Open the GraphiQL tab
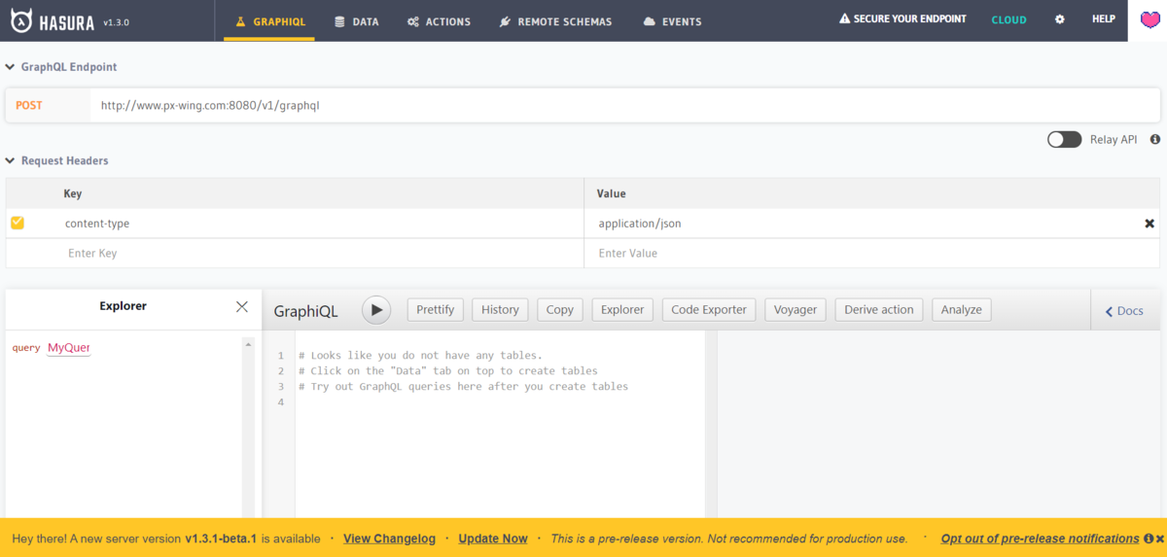Image resolution: width=1167 pixels, height=557 pixels. tap(269, 20)
